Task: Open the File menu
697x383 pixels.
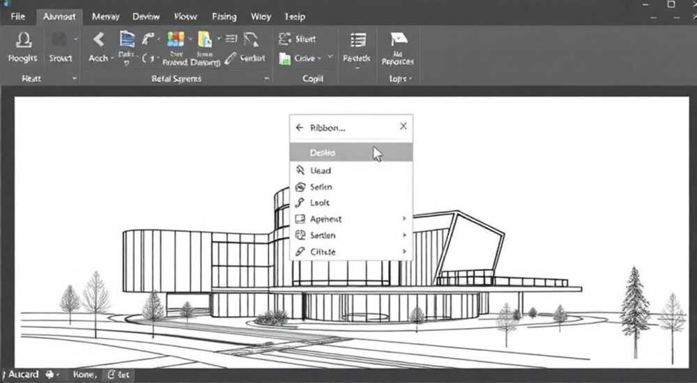Action: 18,17
